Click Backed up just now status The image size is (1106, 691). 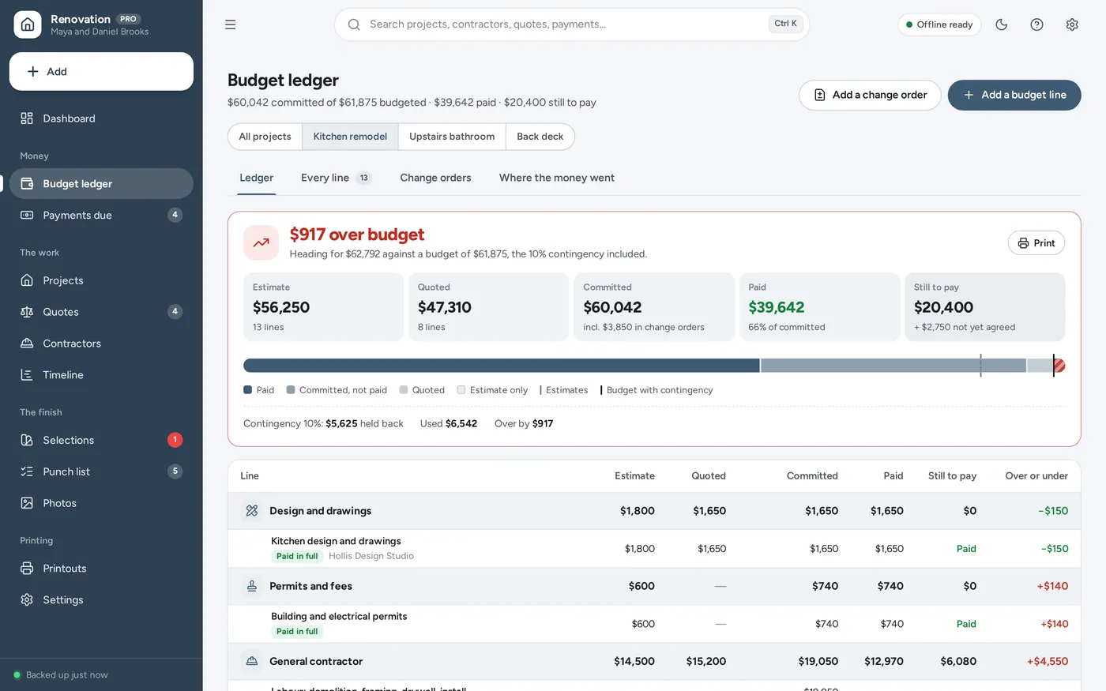pyautogui.click(x=61, y=675)
